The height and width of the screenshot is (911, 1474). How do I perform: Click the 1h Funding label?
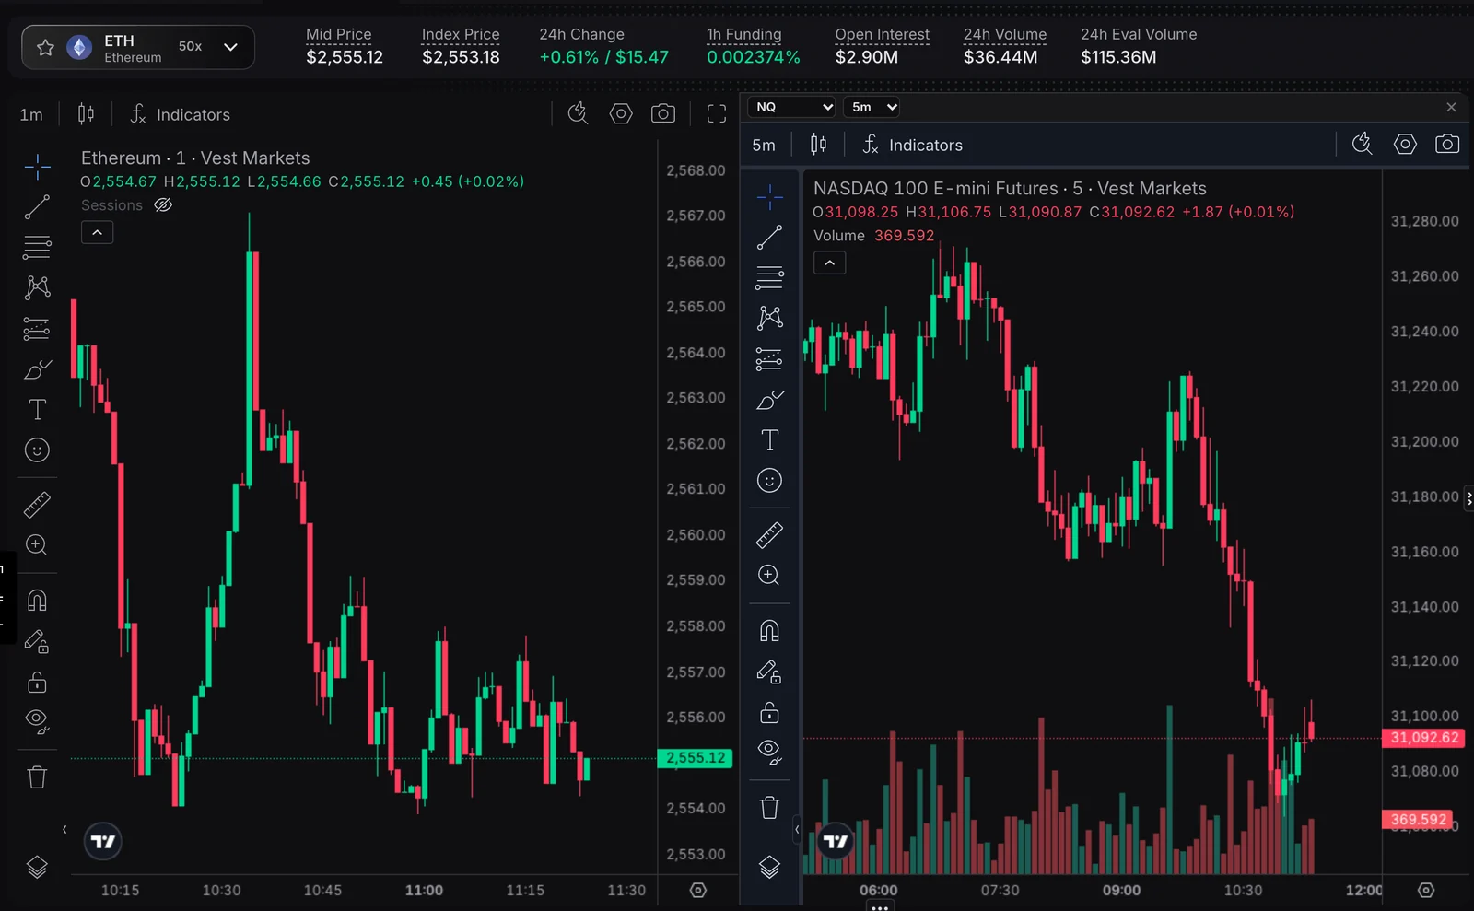(744, 34)
